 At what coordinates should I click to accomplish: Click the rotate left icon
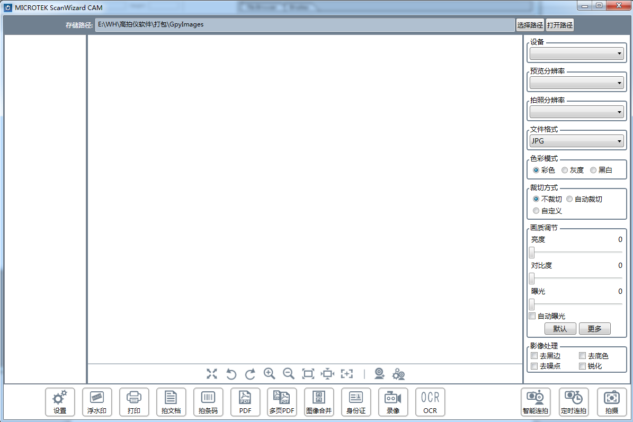tap(231, 374)
